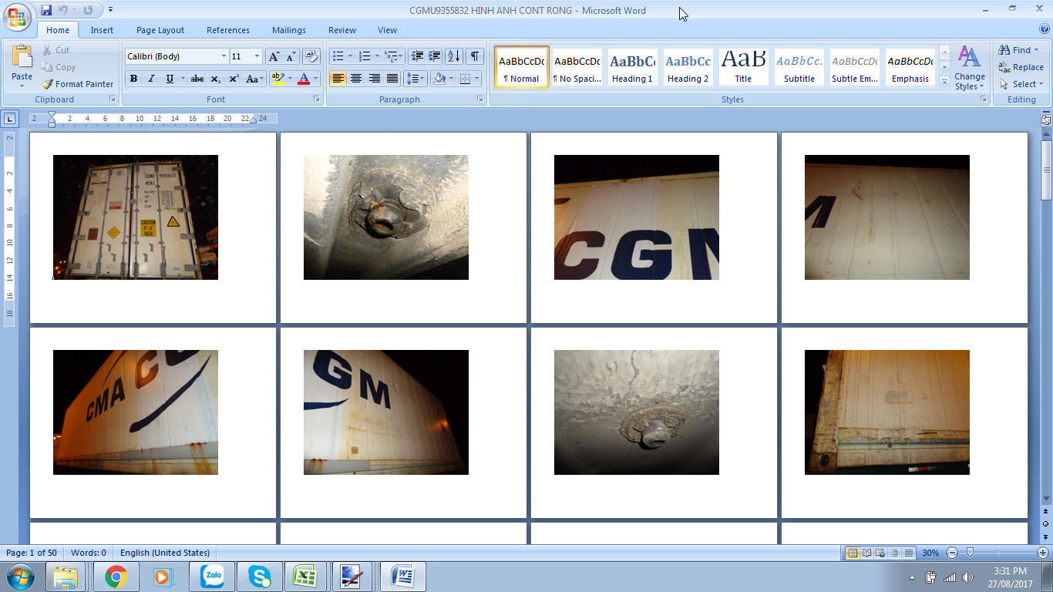The height and width of the screenshot is (592, 1053).
Task: Align text right
Action: click(x=374, y=79)
